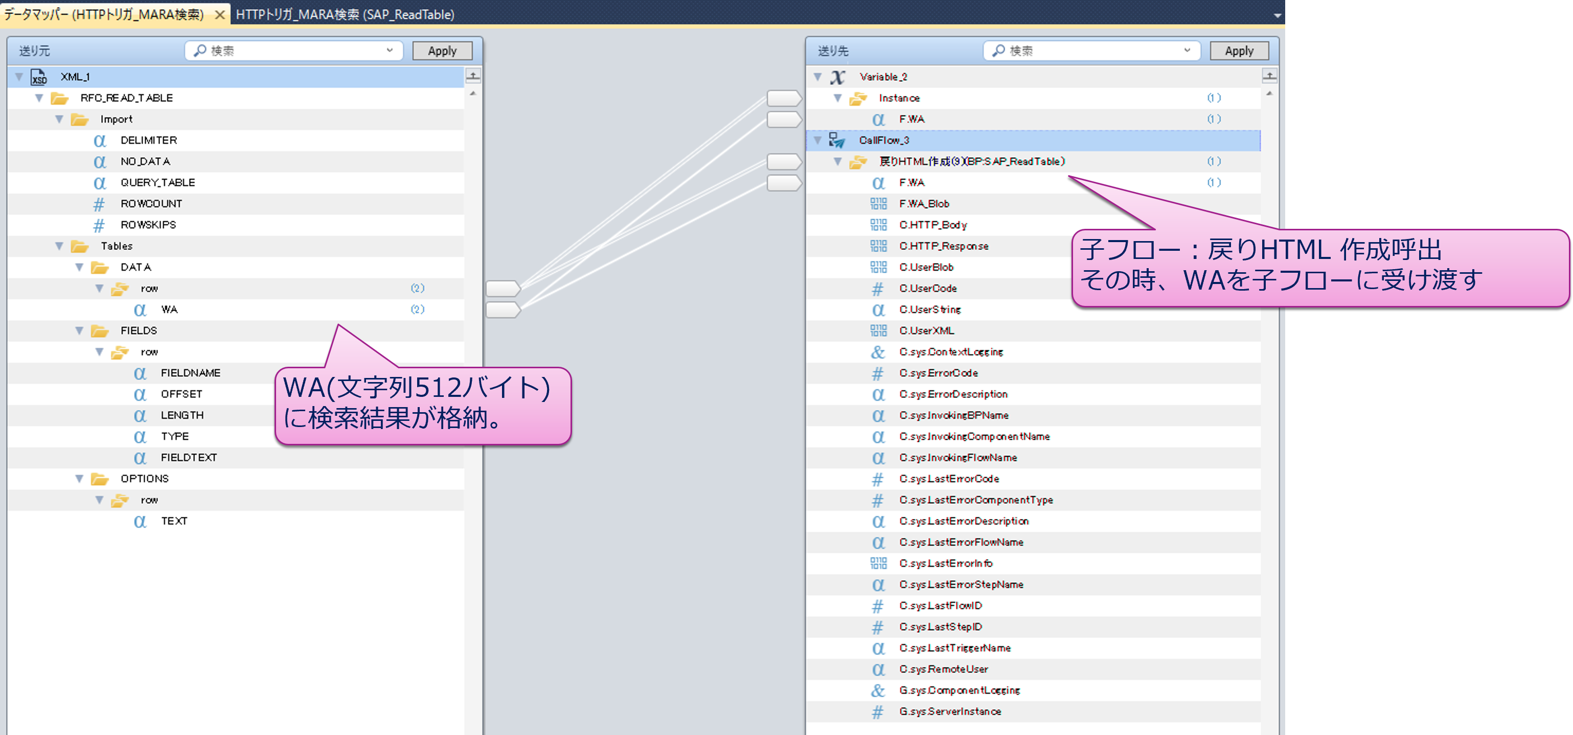Click the destination panel scroll-to-top button
1573x735 pixels.
pos(1269,76)
